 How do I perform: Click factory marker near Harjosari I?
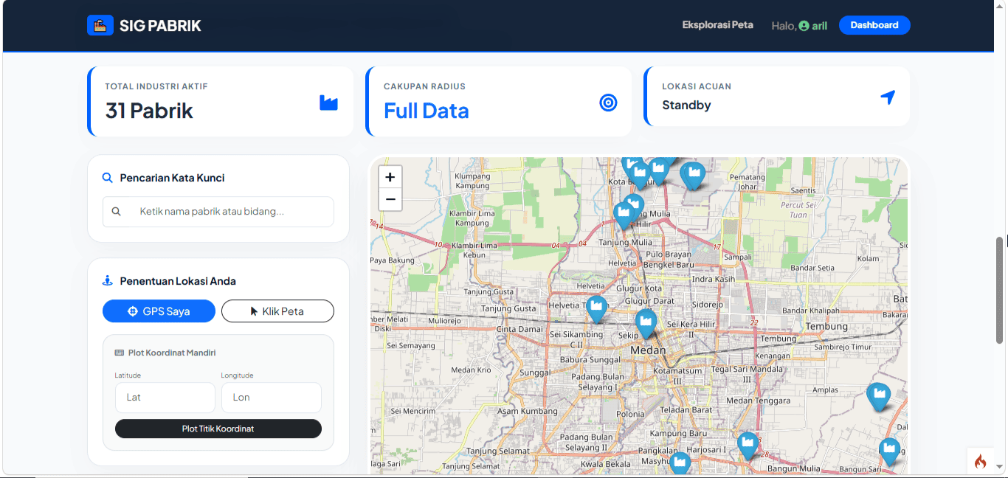[748, 445]
